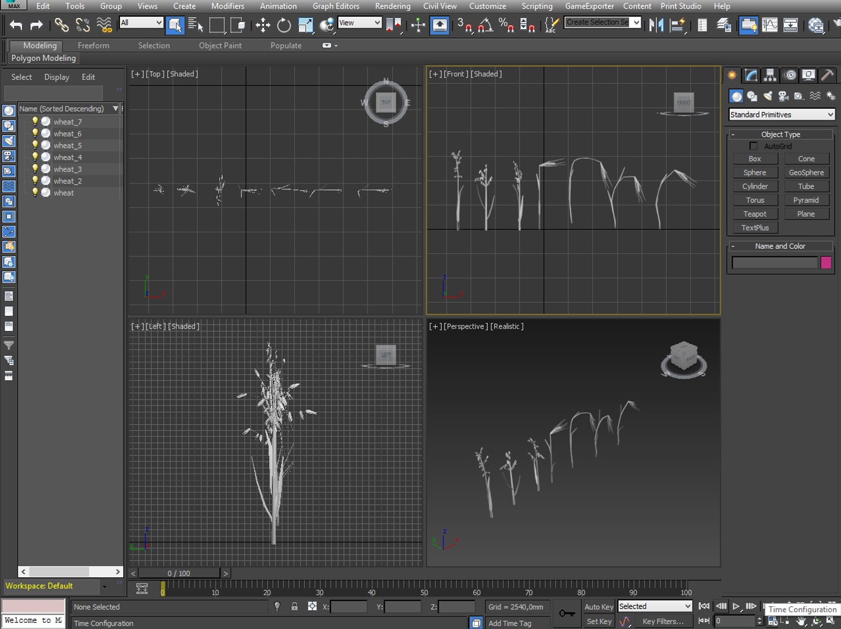Viewport: 841px width, 629px height.
Task: Click the time slider showing 0 / 100
Action: click(x=179, y=574)
